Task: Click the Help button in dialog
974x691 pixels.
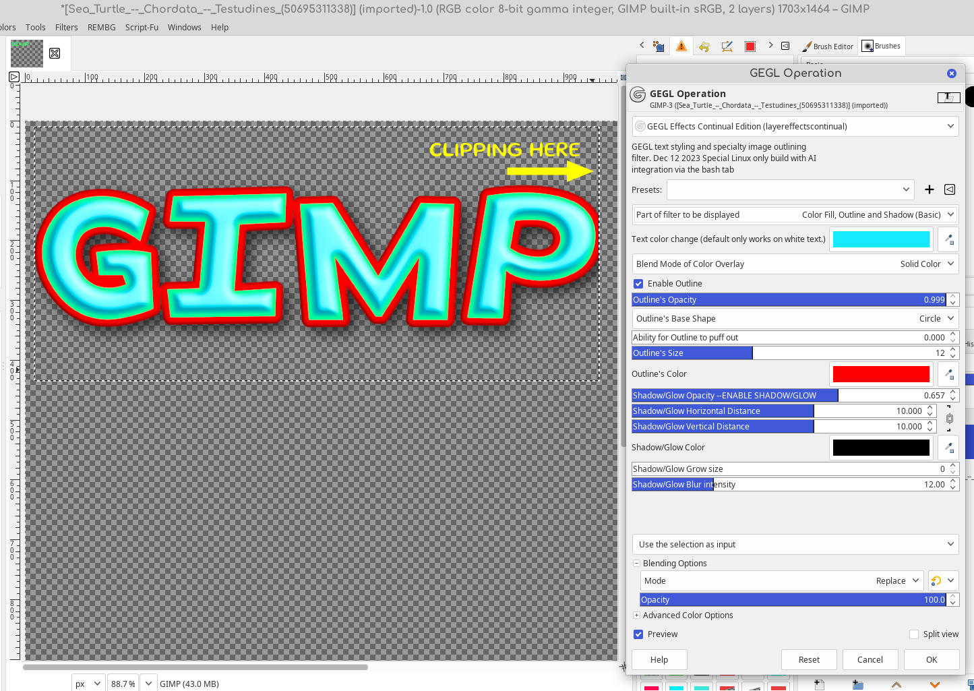Action: click(x=659, y=660)
